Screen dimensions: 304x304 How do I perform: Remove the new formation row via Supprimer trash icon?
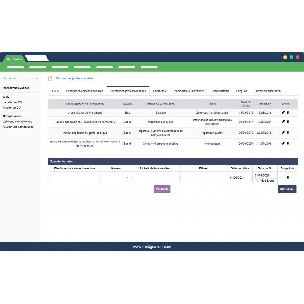288,177
